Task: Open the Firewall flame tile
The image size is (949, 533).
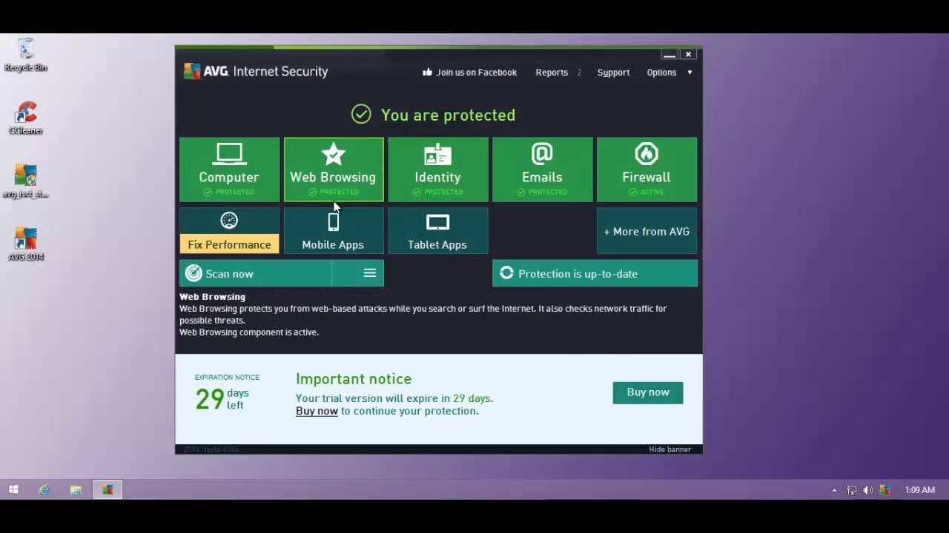Action: click(647, 170)
